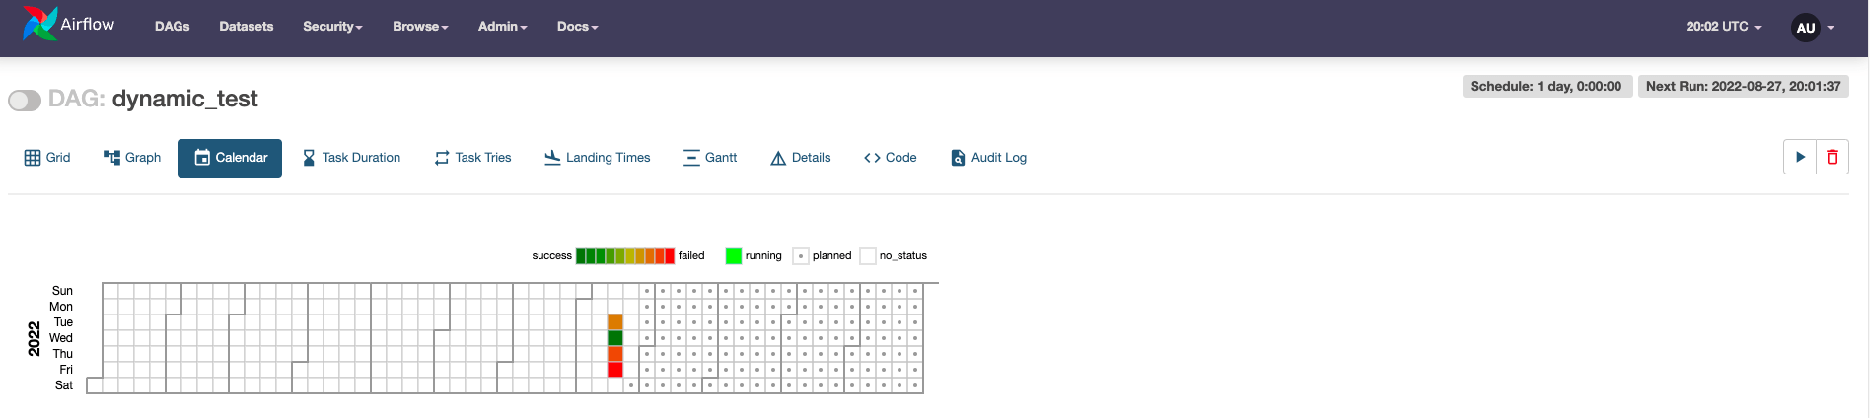The image size is (1870, 418).
Task: Click the Next Run date label
Action: click(x=1743, y=87)
